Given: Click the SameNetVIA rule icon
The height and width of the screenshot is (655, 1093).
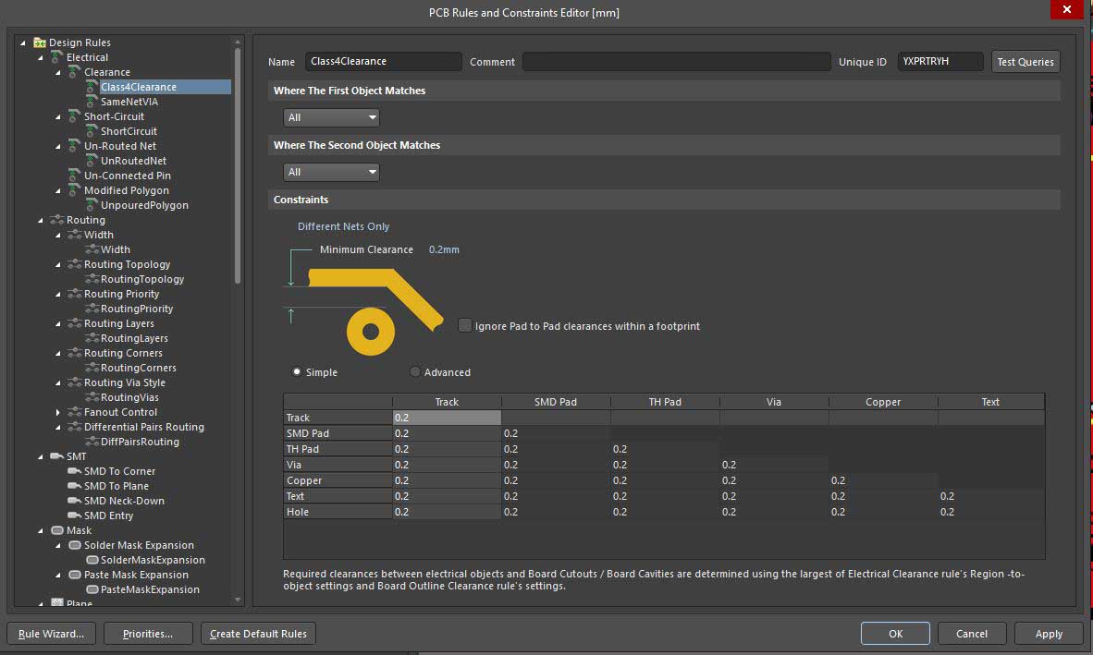Looking at the screenshot, I should pos(92,102).
